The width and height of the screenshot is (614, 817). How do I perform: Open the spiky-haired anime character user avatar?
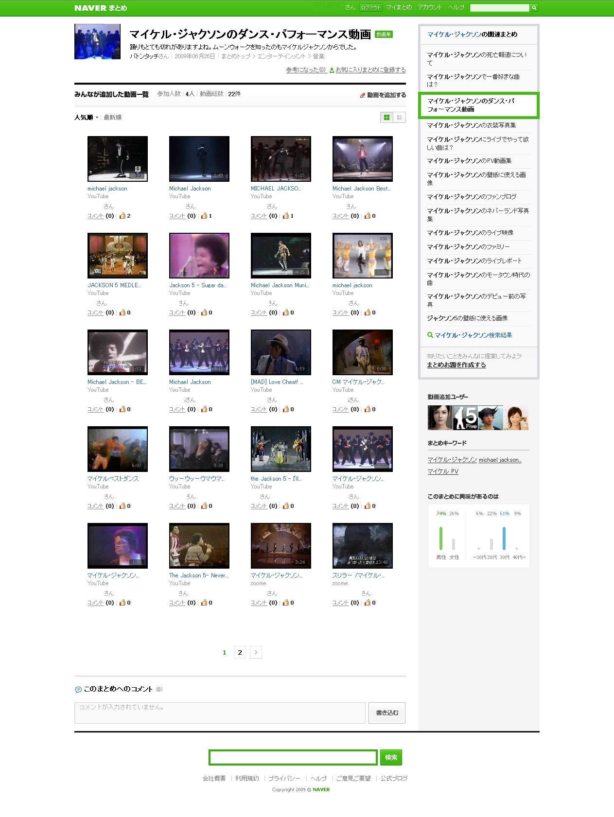tap(491, 417)
